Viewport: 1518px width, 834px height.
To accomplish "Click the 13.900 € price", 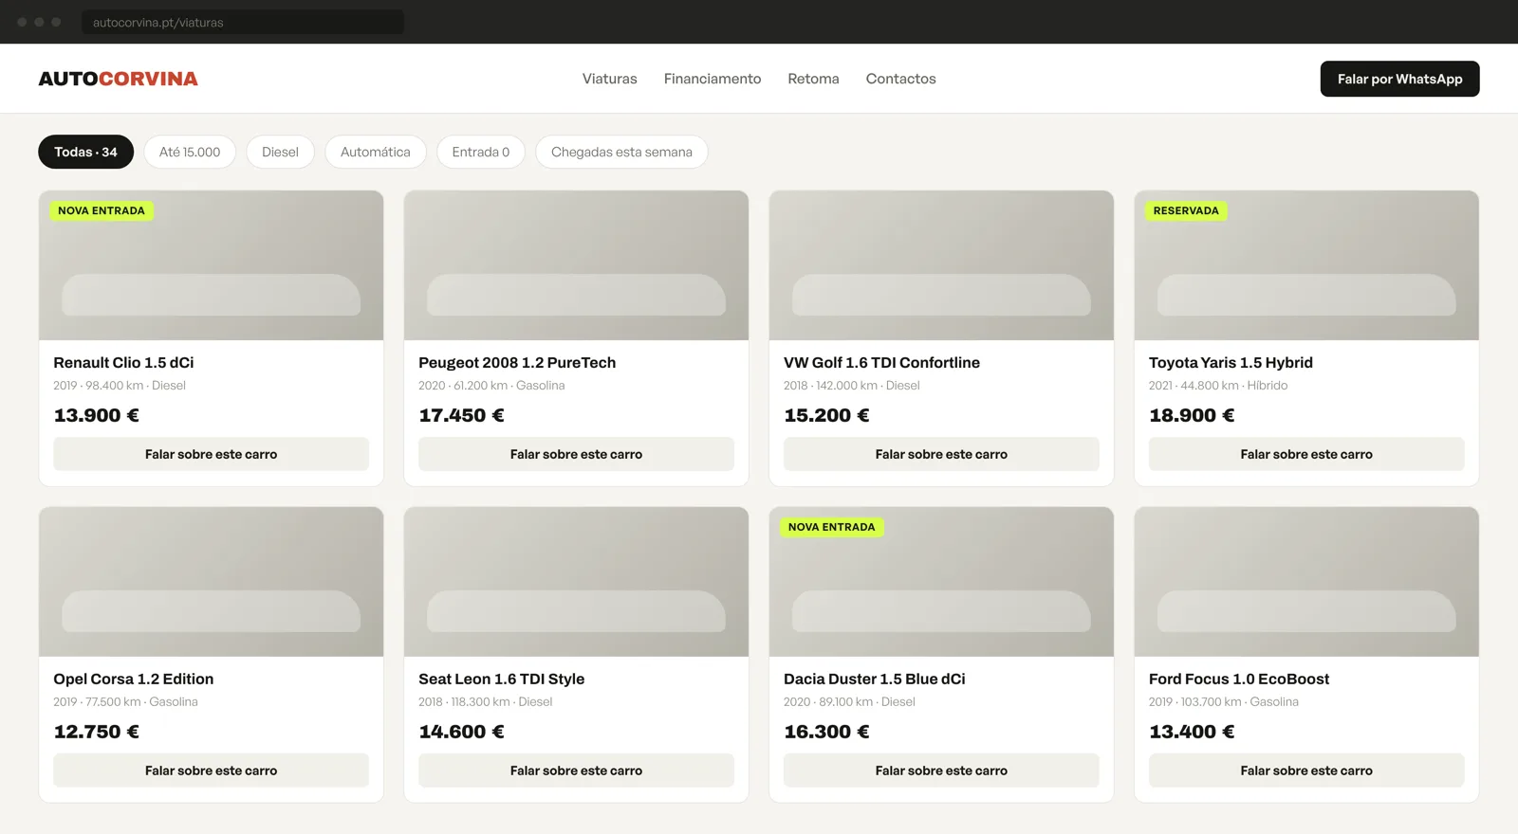I will coord(97,415).
